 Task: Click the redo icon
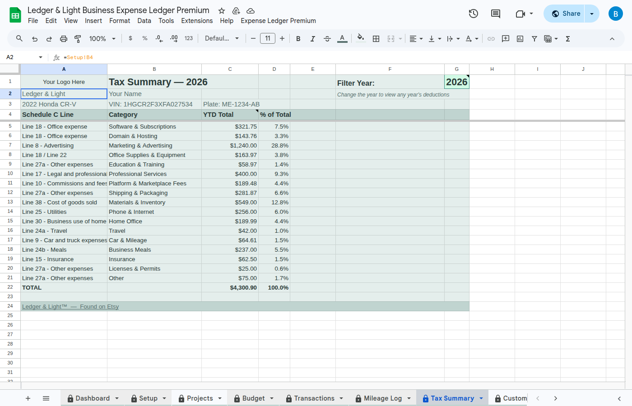pyautogui.click(x=49, y=39)
